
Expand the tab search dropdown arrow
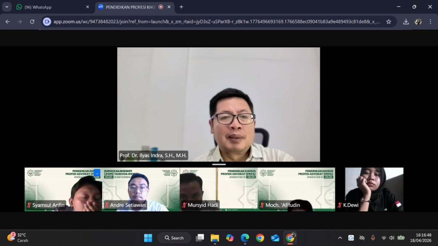(7, 7)
